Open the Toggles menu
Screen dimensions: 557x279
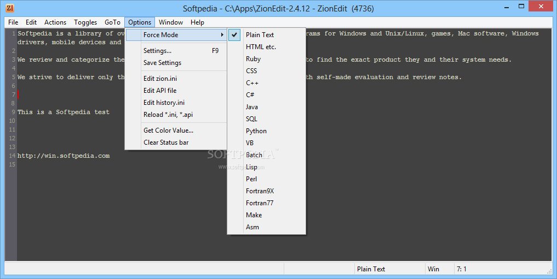coord(85,22)
